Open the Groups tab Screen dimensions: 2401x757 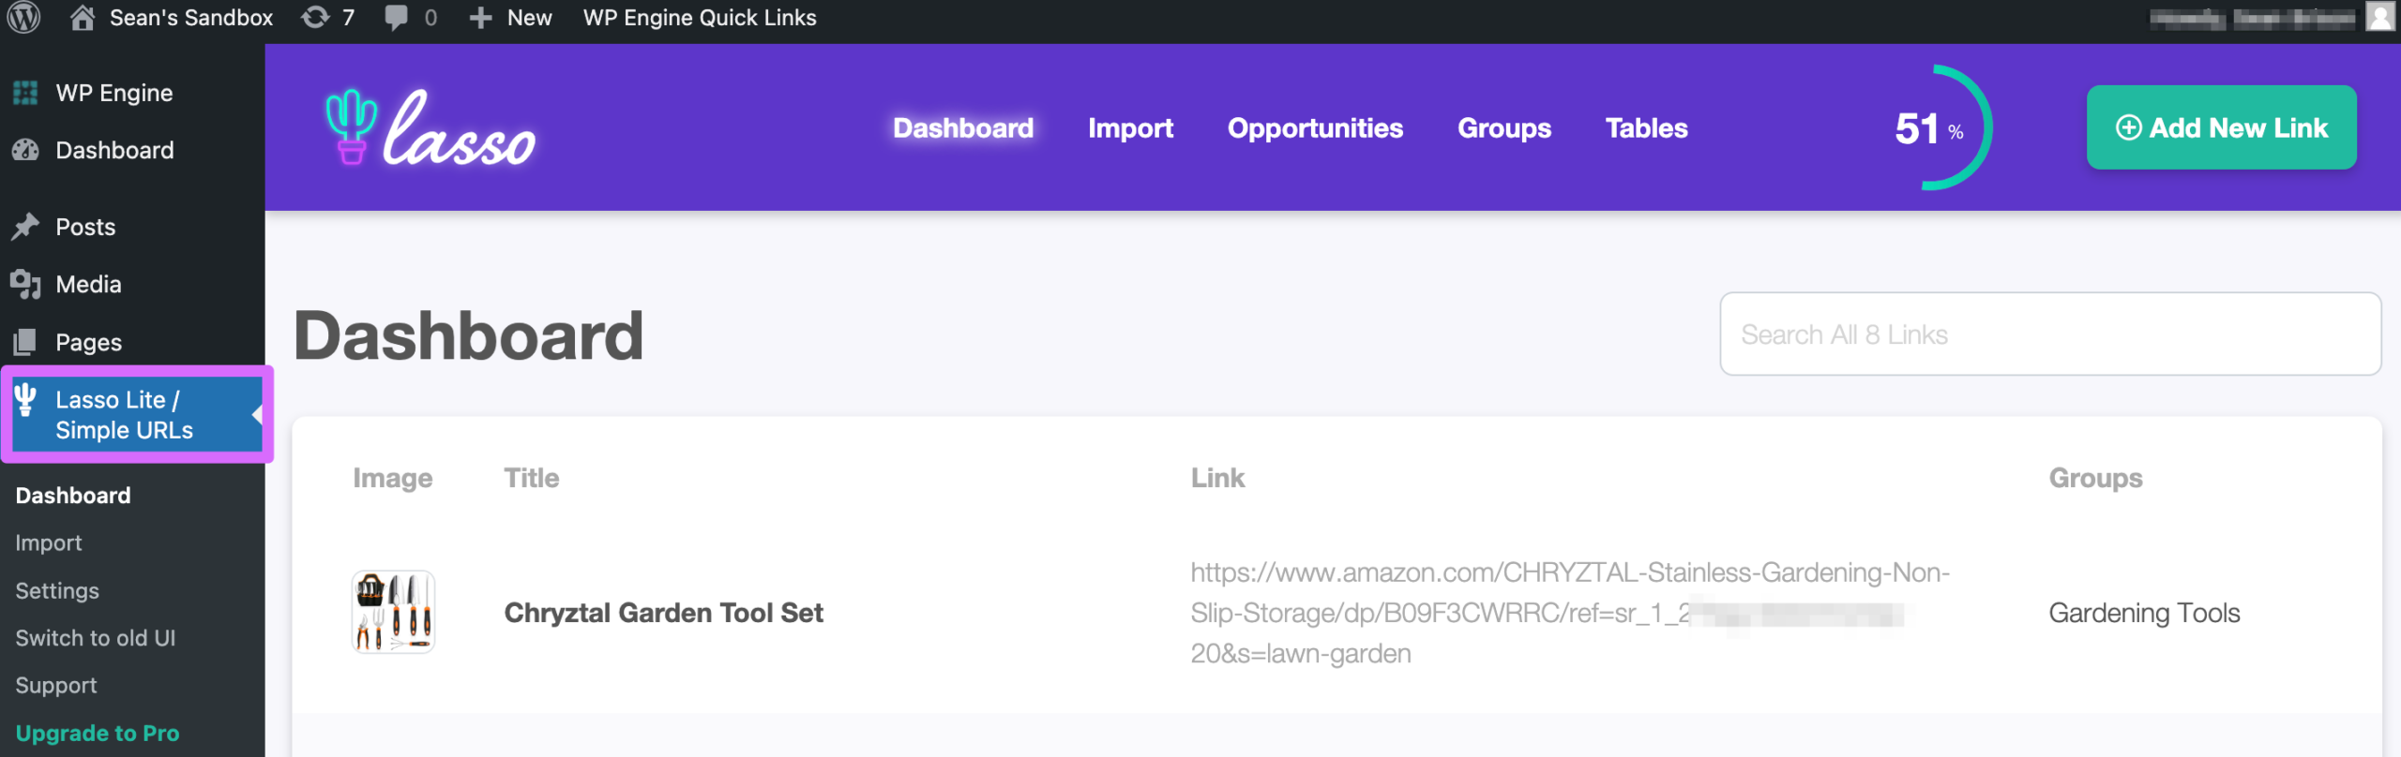1504,128
